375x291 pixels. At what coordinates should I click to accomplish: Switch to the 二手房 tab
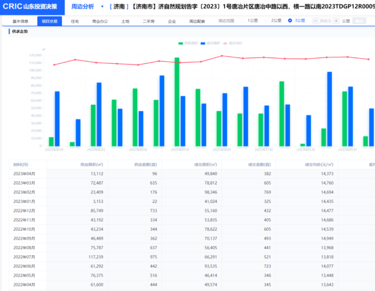[148, 21]
